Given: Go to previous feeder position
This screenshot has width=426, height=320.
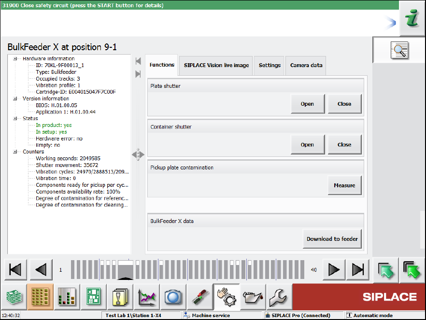Looking at the screenshot, I should tap(41, 269).
